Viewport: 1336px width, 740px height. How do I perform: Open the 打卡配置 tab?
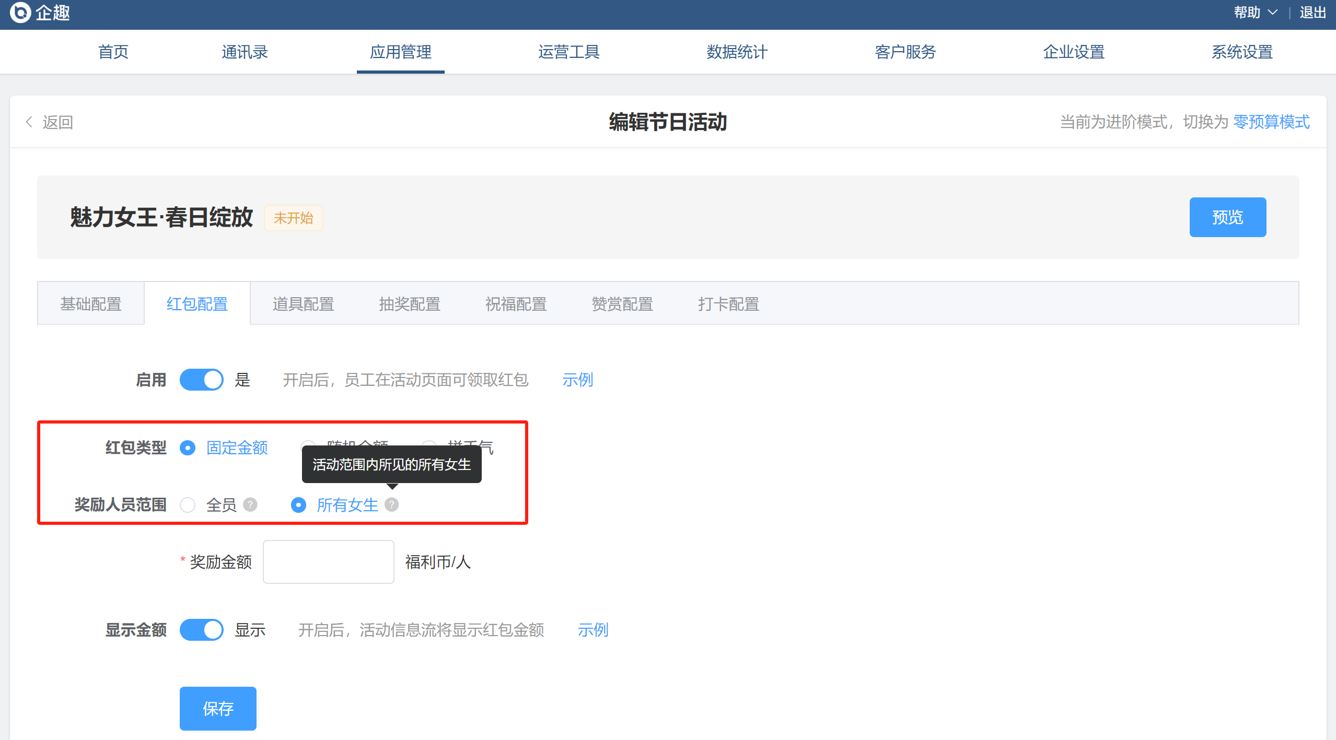tap(728, 304)
